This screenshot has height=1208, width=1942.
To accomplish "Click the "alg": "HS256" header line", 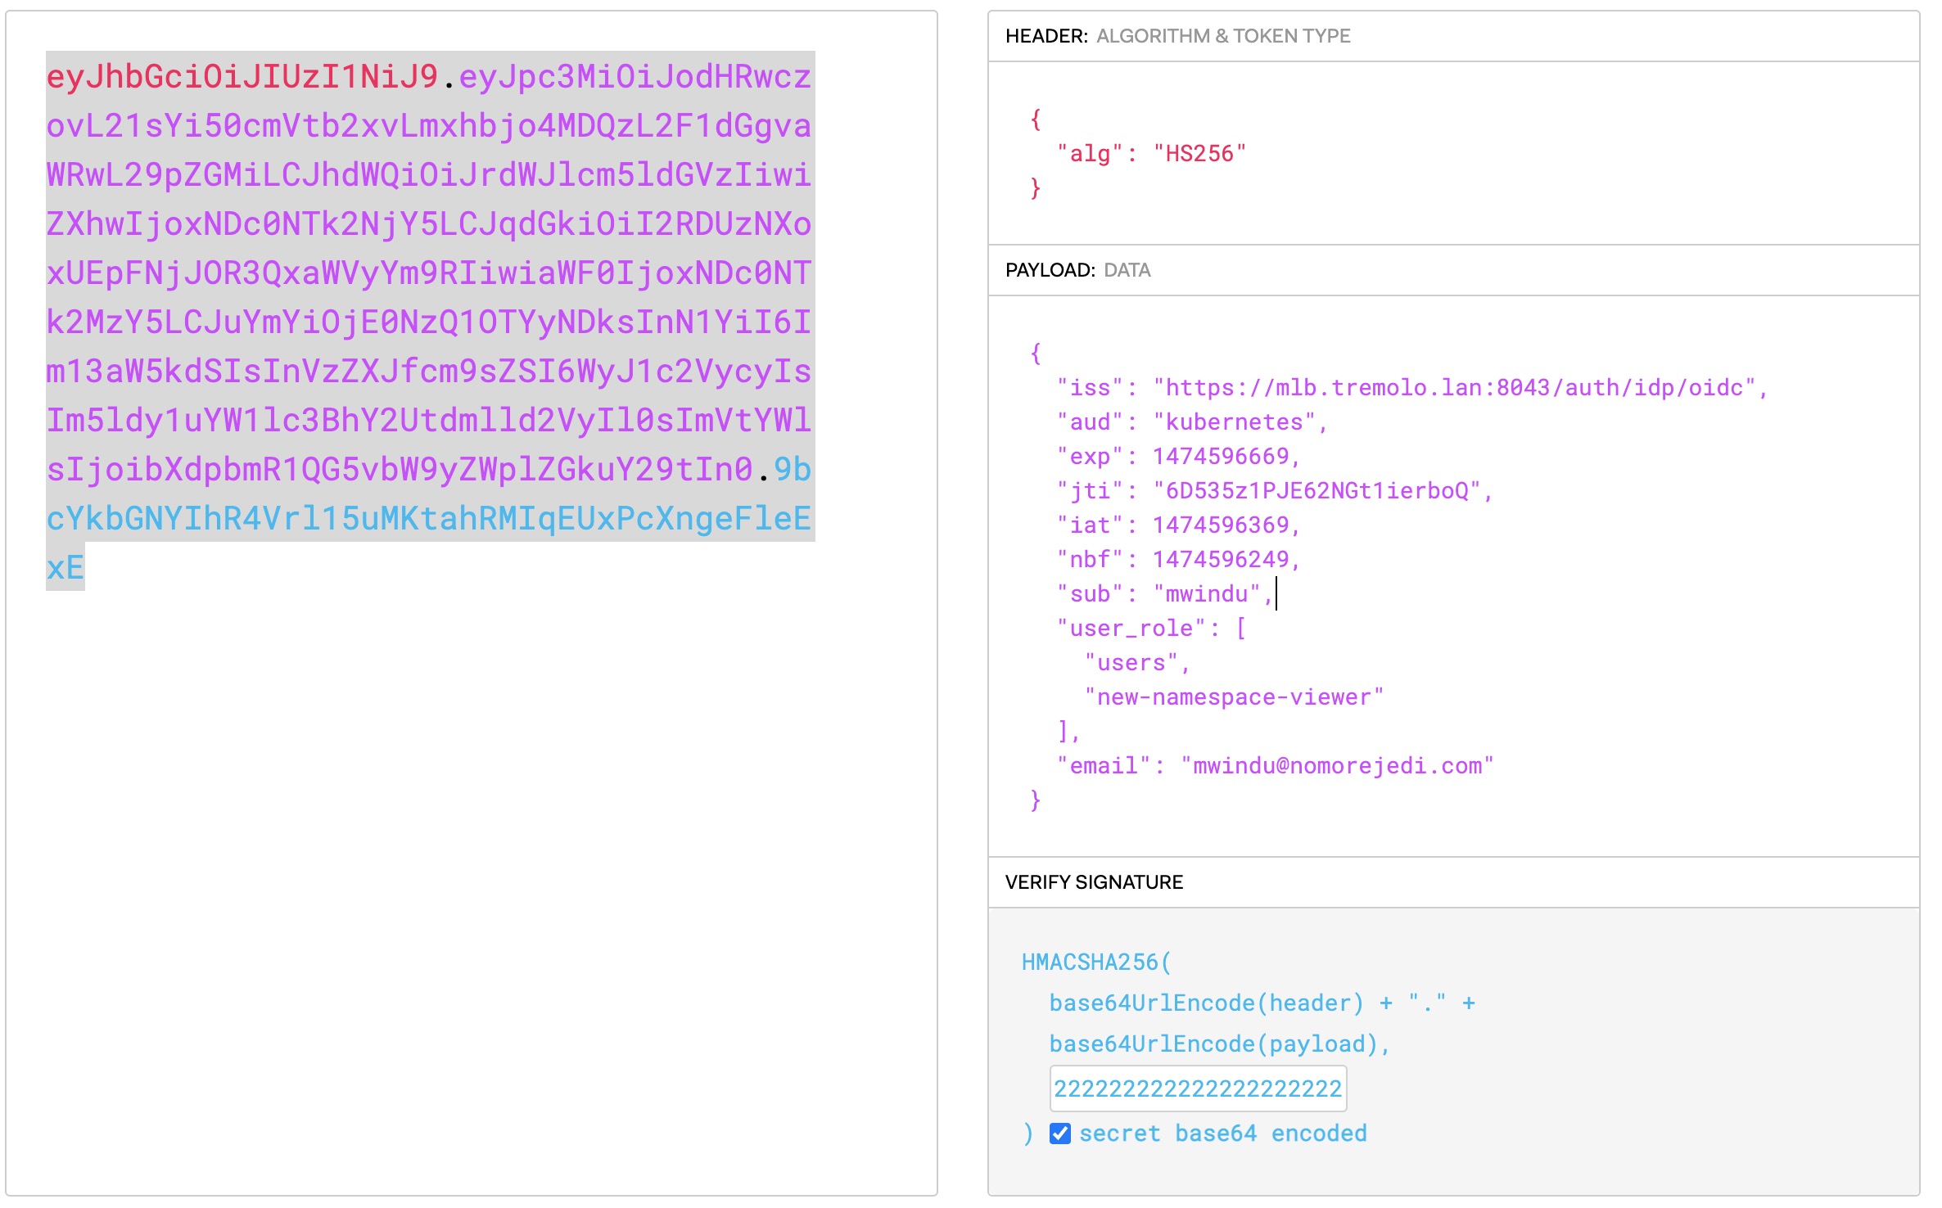I will [1150, 154].
